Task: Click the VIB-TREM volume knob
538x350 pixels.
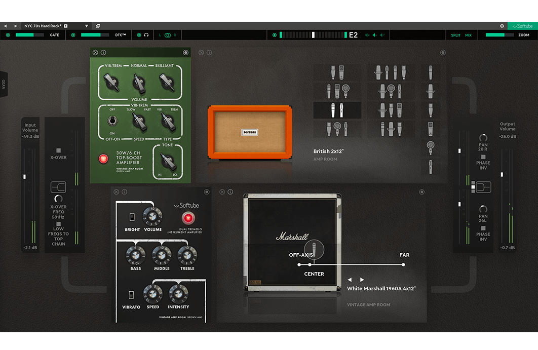Action: click(x=111, y=83)
